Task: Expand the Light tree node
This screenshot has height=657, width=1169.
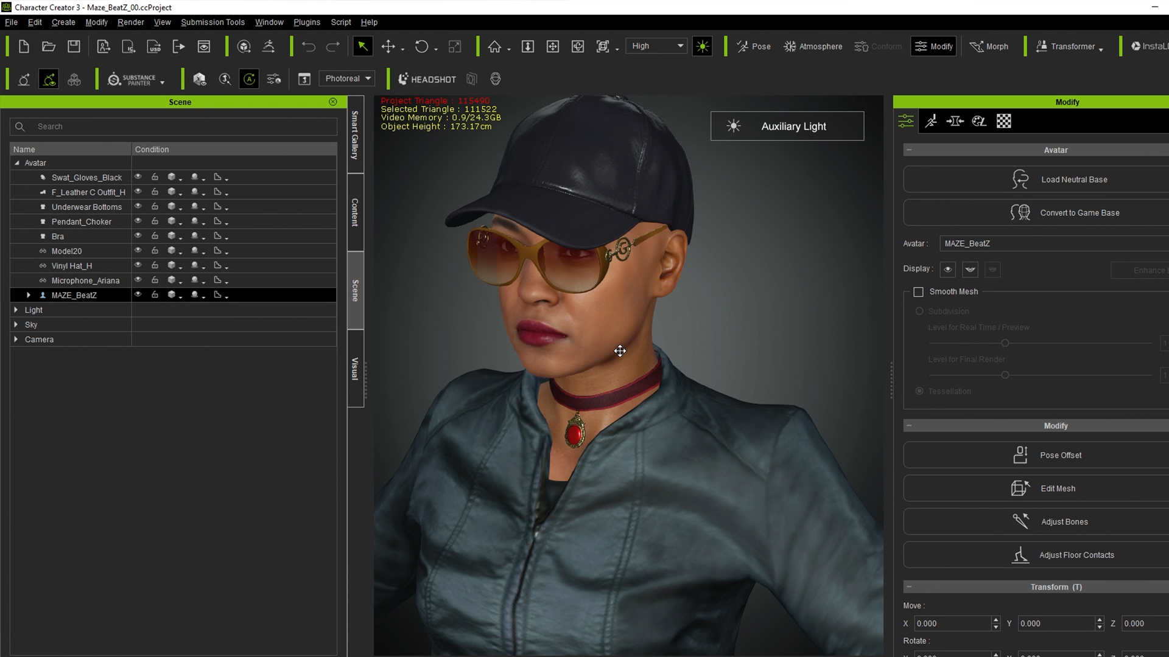Action: (x=16, y=310)
